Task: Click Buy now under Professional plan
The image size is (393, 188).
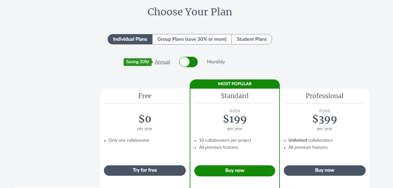Action: pyautogui.click(x=324, y=171)
